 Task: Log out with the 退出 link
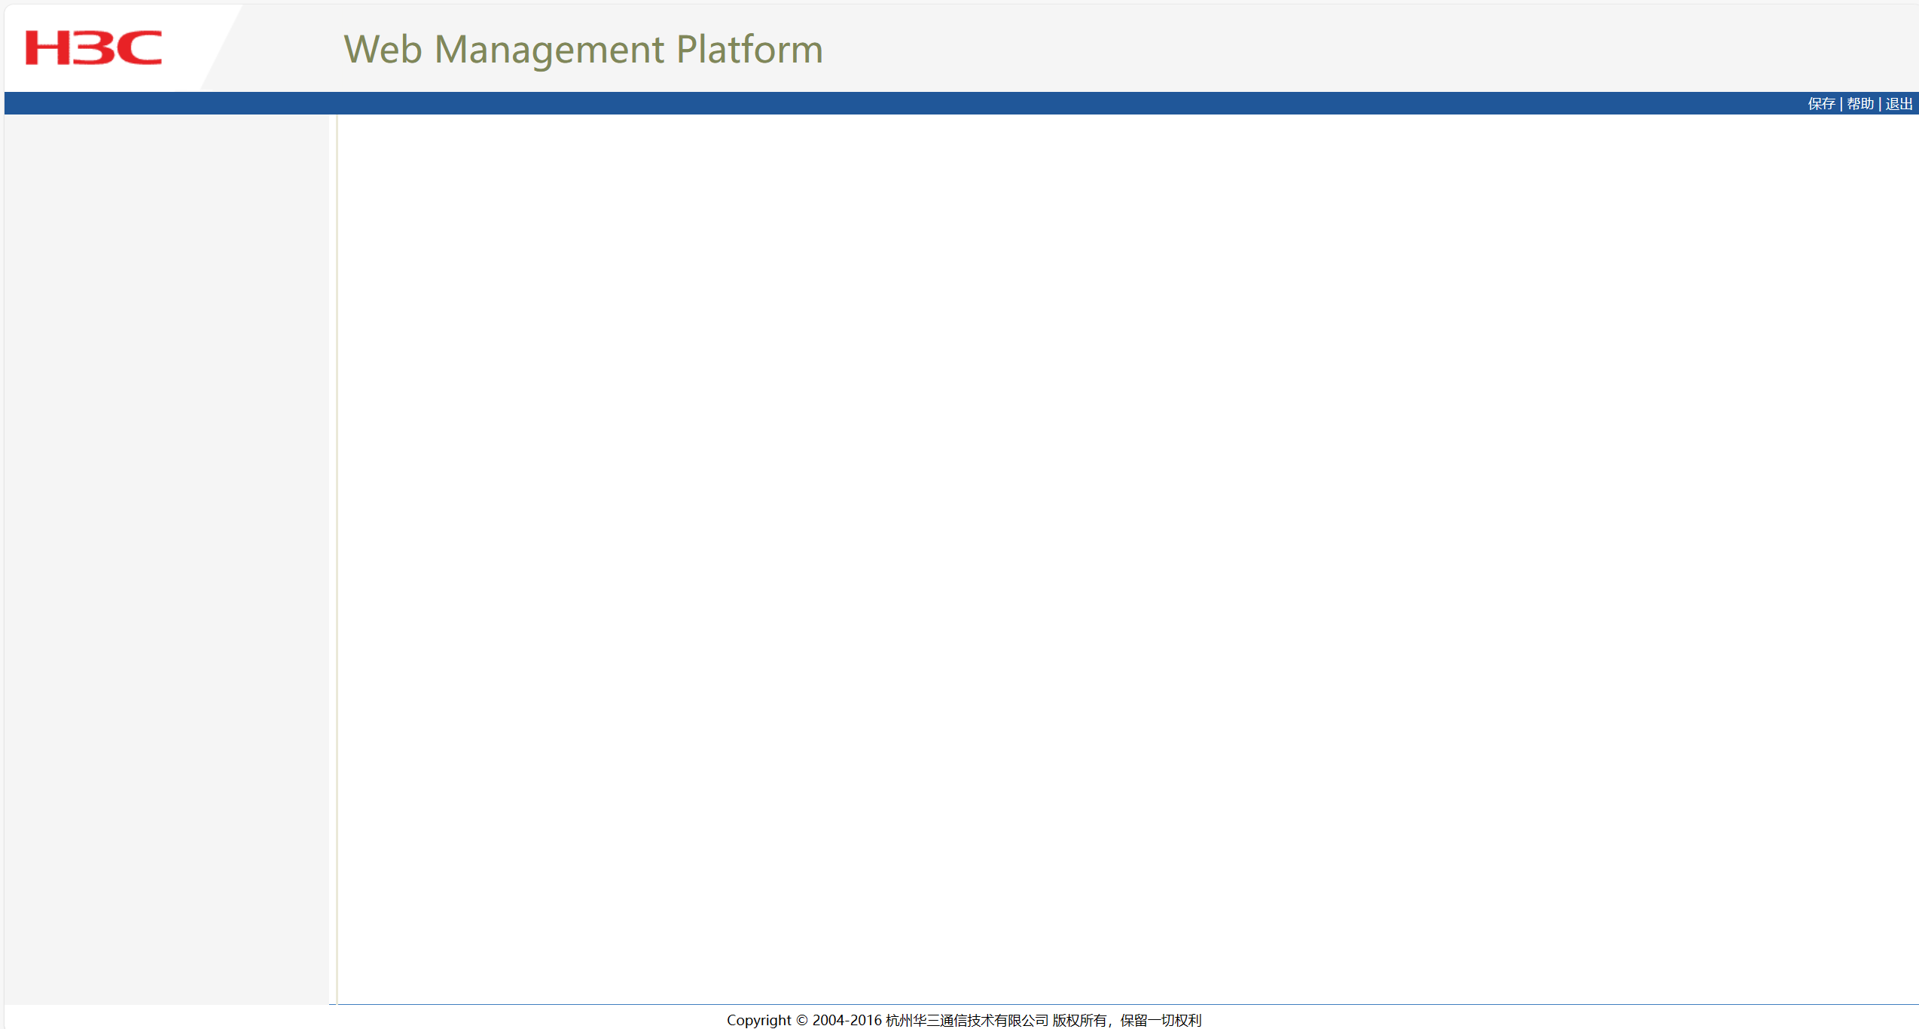click(x=1899, y=104)
